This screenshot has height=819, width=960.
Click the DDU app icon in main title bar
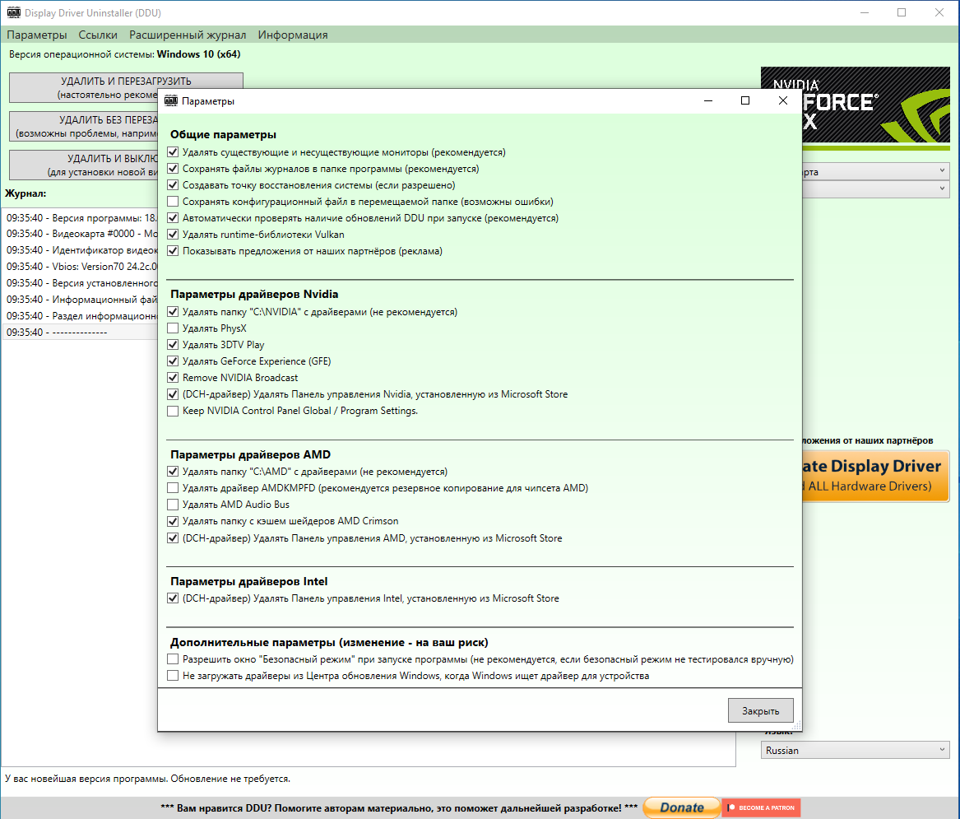[13, 12]
